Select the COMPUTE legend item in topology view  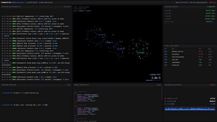(x=81, y=11)
